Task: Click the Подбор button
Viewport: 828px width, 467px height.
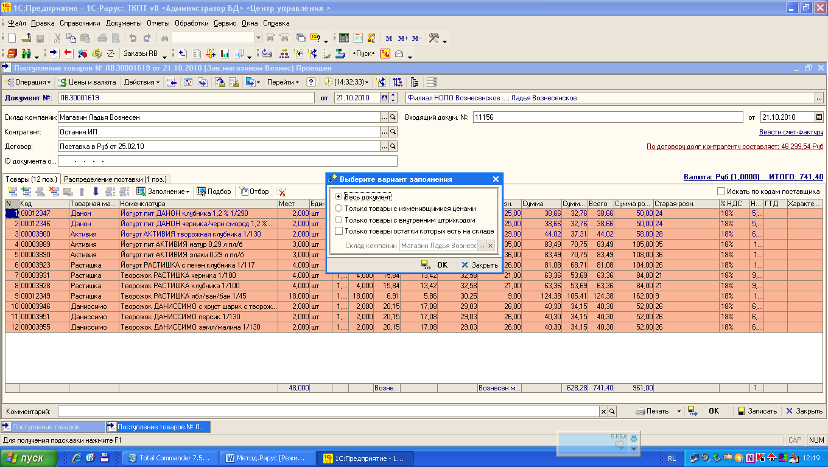Action: tap(214, 192)
